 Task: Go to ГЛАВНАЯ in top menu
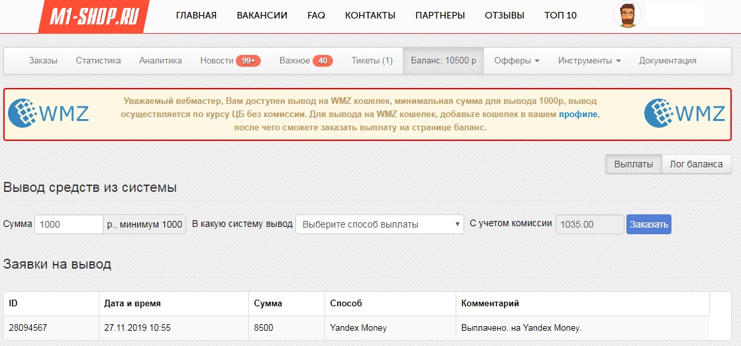(x=196, y=15)
